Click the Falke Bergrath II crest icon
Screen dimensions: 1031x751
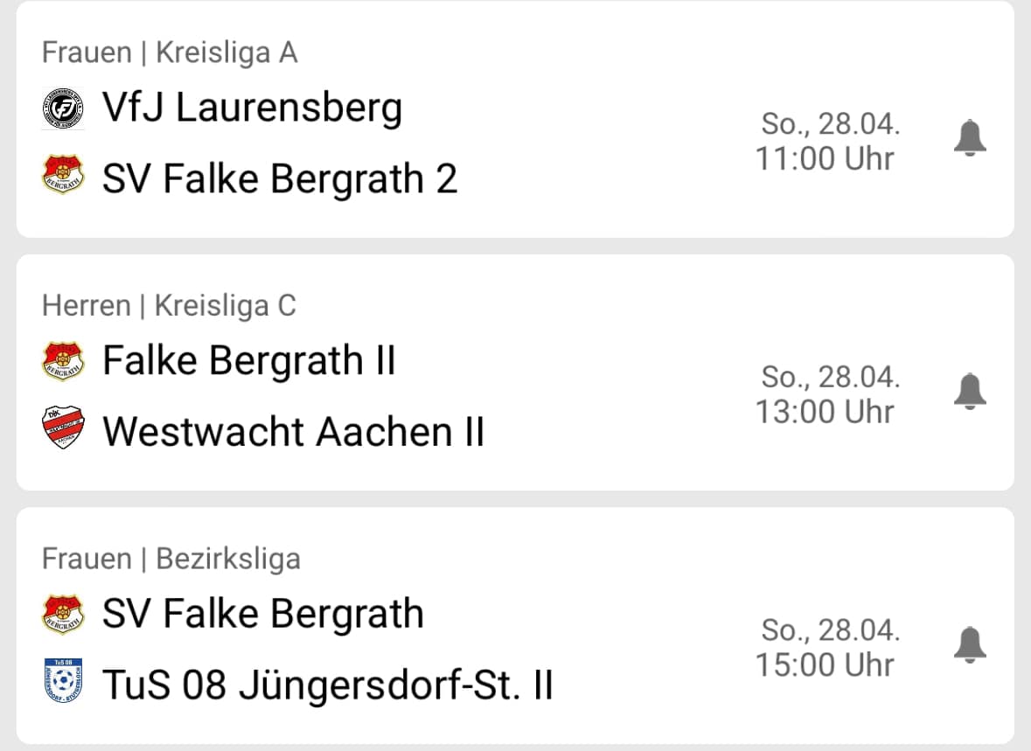pos(63,361)
